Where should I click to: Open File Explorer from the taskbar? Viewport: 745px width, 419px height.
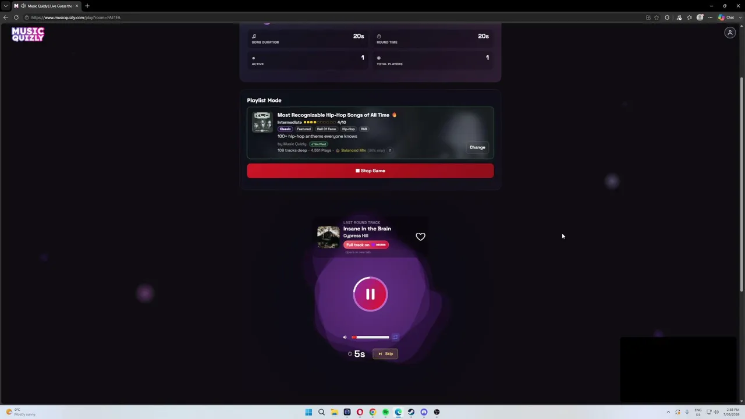(x=334, y=412)
